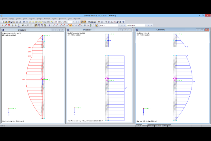Toggle KARTEZ mode in status bar

click(151, 126)
